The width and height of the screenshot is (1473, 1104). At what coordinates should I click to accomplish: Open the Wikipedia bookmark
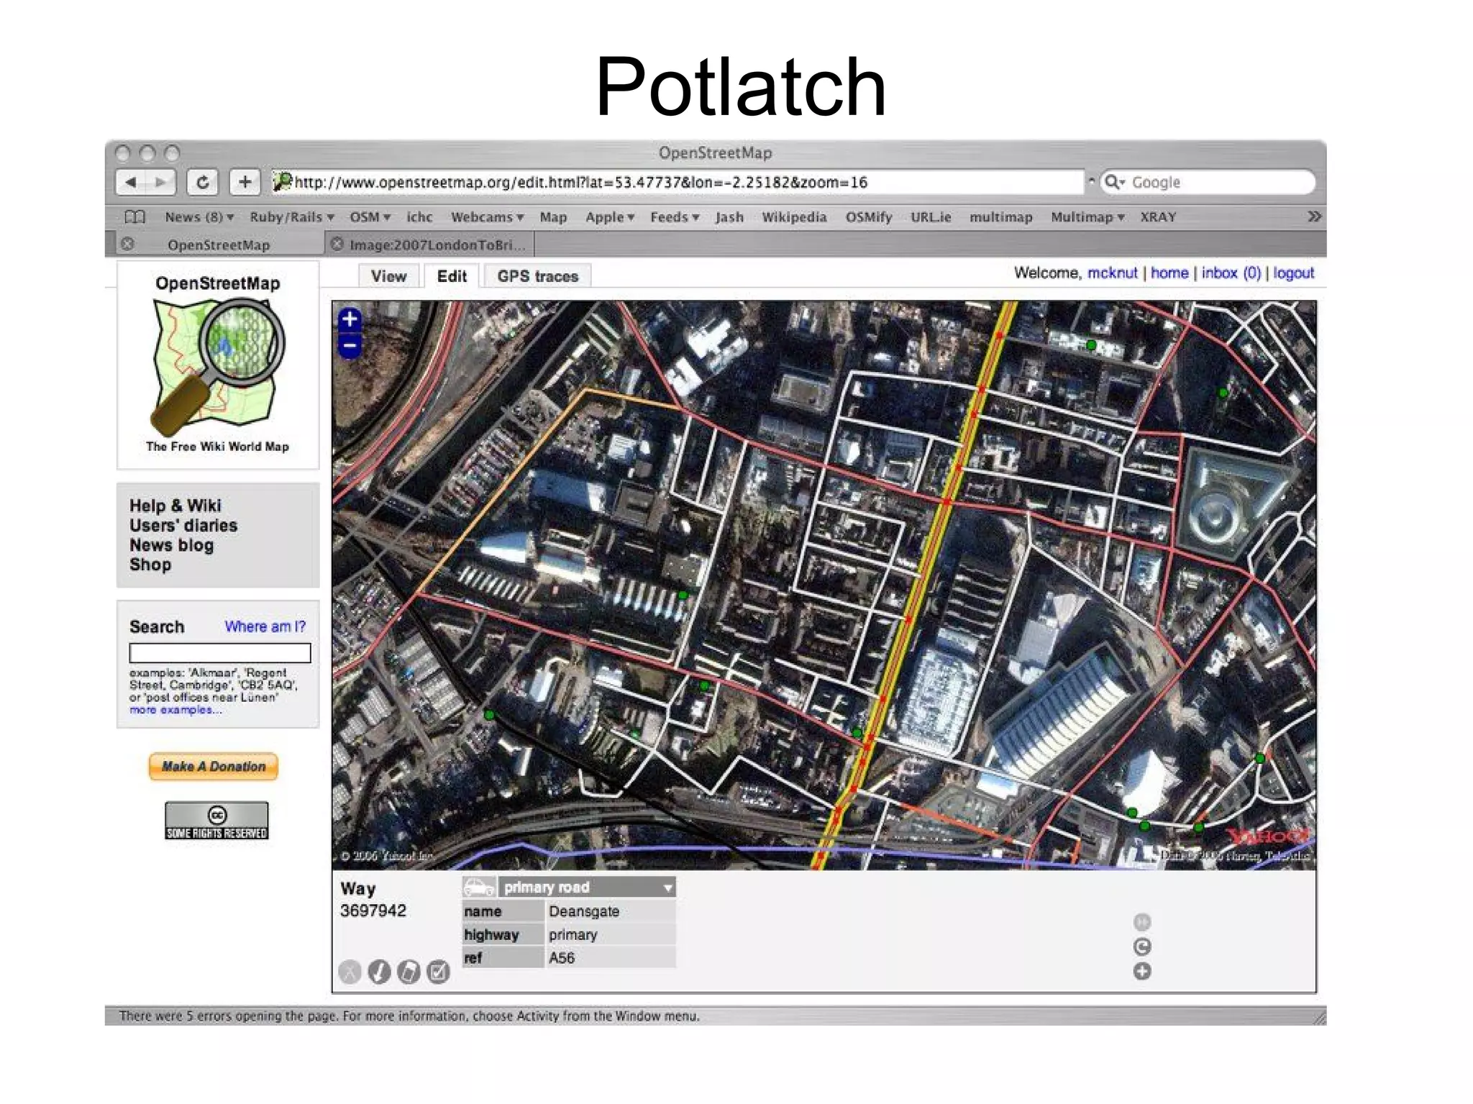click(x=794, y=216)
